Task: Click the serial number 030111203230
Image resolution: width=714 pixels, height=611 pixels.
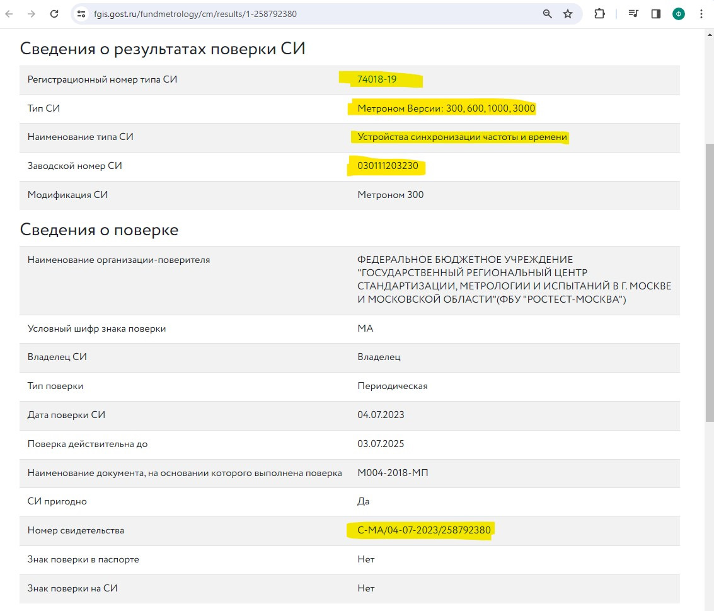Action: [388, 166]
